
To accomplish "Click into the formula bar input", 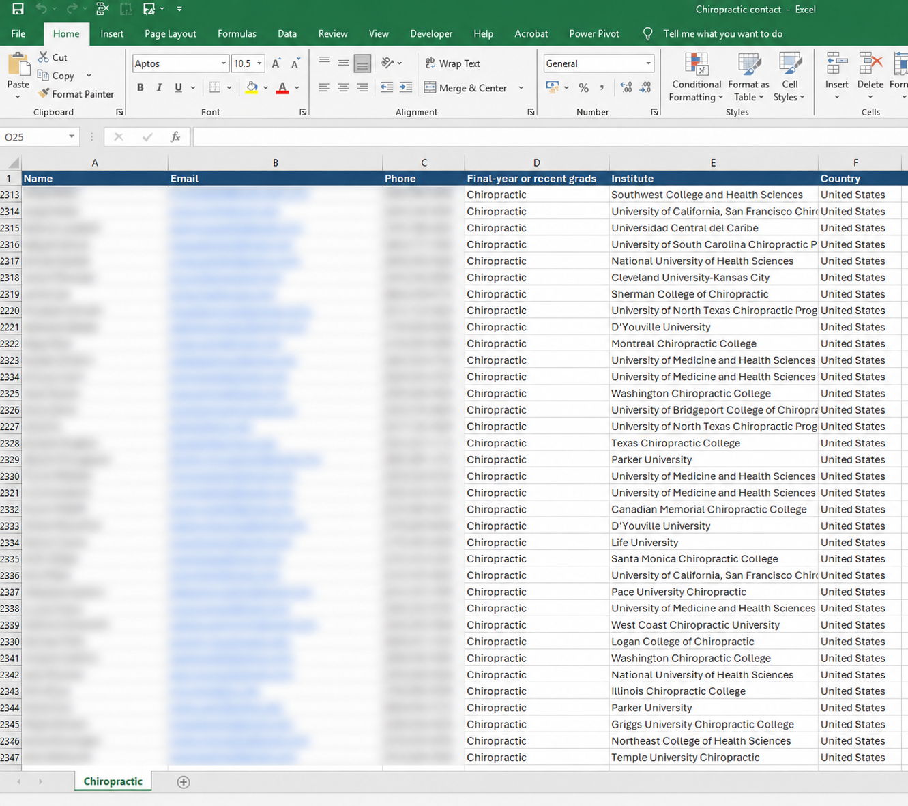I will [x=550, y=137].
